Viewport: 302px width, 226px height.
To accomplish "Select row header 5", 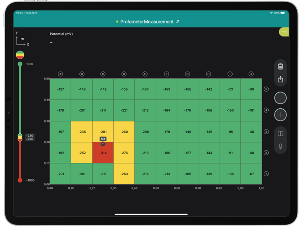I will click(266, 89).
